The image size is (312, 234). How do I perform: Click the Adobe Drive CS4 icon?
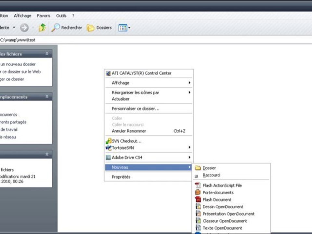108,158
